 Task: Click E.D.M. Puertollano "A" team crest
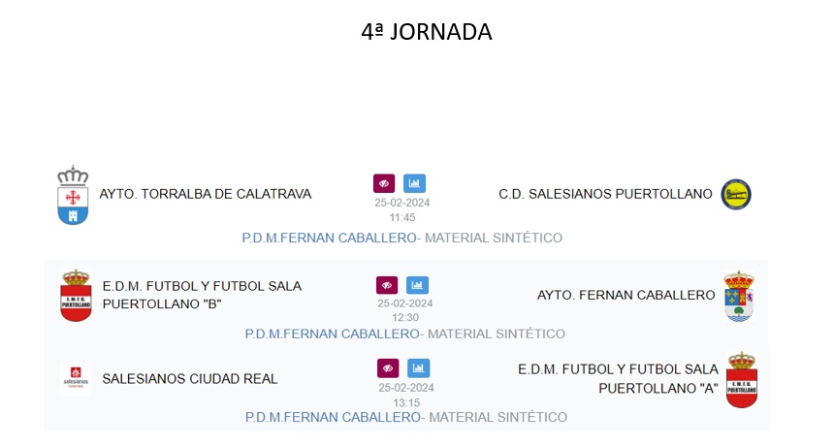(741, 379)
